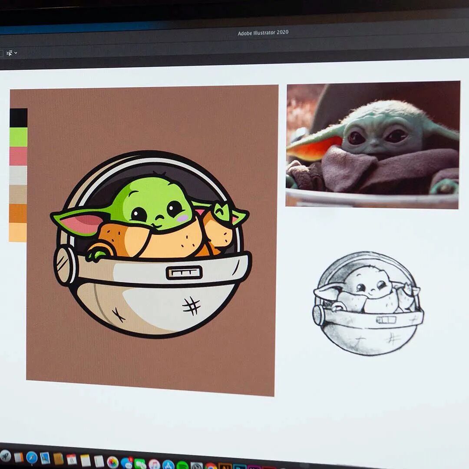Open Reminders white list icon in dock
The image size is (469, 469).
point(99,461)
